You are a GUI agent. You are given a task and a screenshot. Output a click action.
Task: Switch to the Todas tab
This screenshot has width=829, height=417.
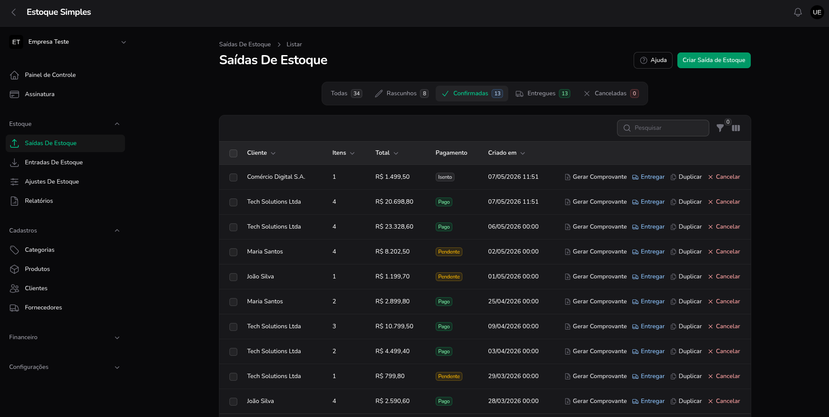pyautogui.click(x=346, y=94)
